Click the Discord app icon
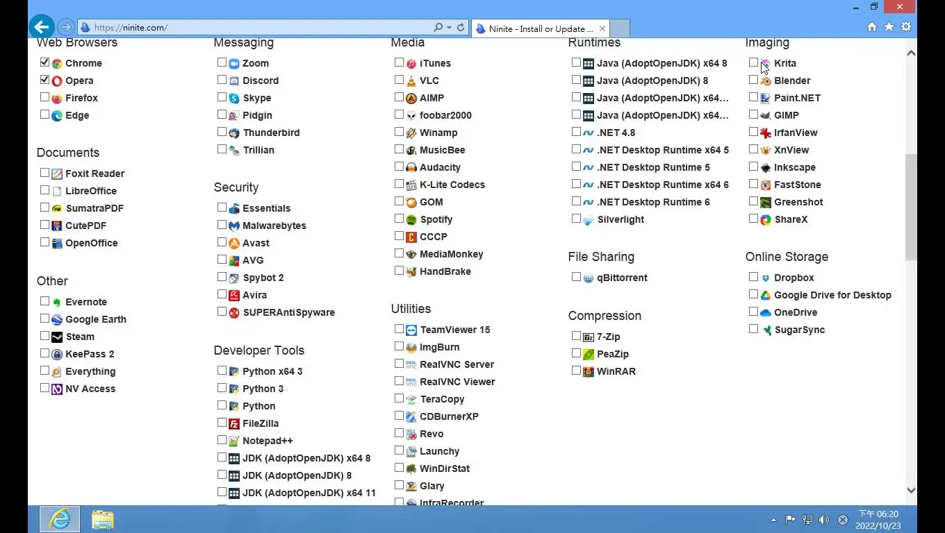 [x=234, y=81]
